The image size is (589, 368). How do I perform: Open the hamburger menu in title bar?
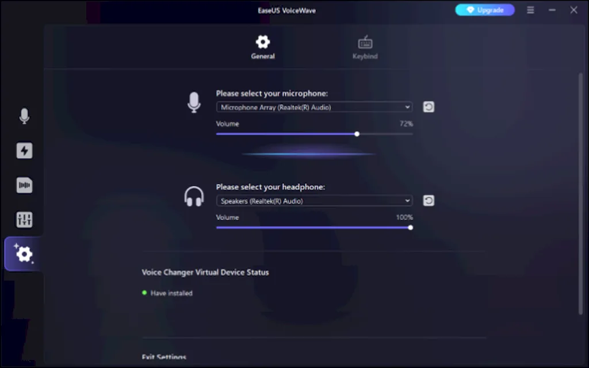tap(530, 10)
